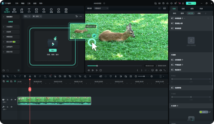The image size is (214, 124).
Task: Click the timeline zoom slider
Action: click(x=144, y=76)
